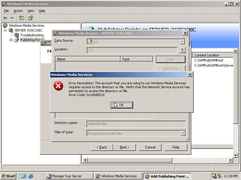Click the Open button in Browse dialog

(171, 59)
